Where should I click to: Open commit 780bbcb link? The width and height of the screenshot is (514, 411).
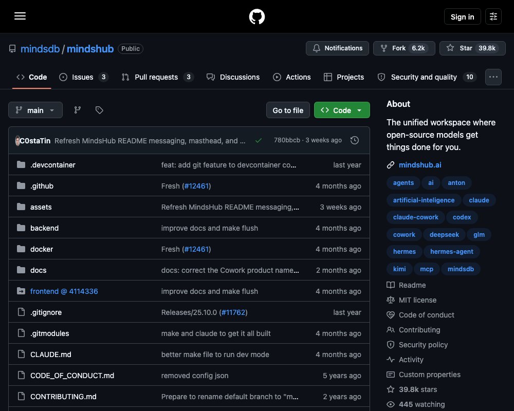pyautogui.click(x=287, y=140)
